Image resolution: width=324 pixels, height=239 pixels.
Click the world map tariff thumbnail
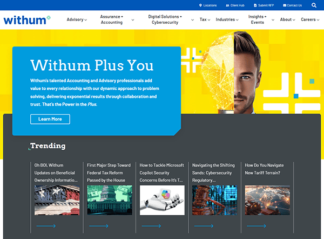coord(267,200)
